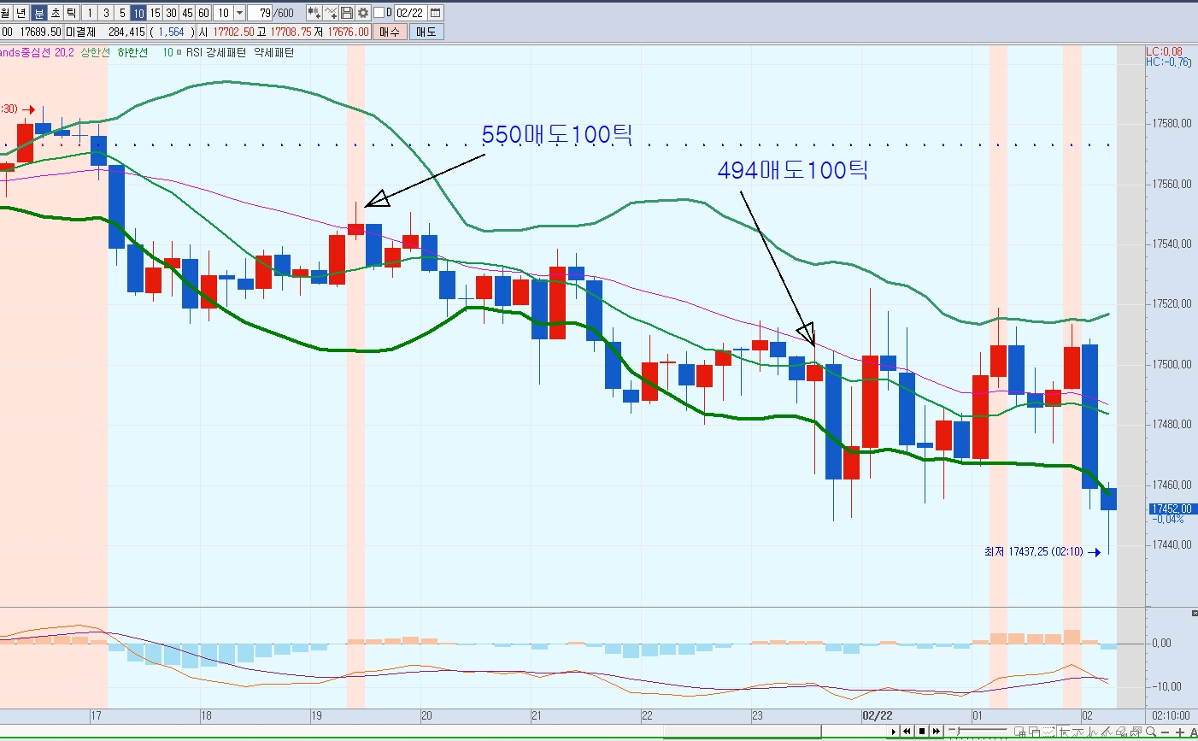Click the magnifier zoom icon
The height and width of the screenshot is (741, 1198).
(x=1151, y=732)
